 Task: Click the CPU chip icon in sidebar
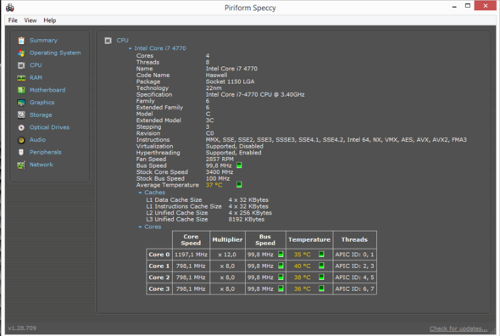pyautogui.click(x=21, y=65)
